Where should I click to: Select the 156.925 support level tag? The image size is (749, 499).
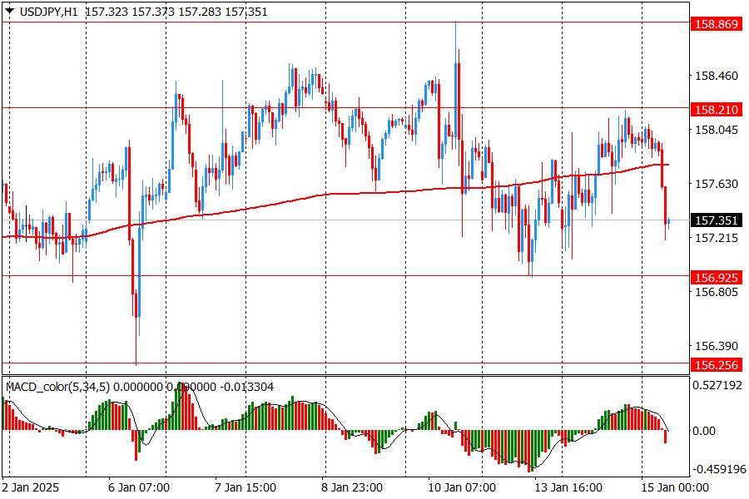pyautogui.click(x=716, y=276)
